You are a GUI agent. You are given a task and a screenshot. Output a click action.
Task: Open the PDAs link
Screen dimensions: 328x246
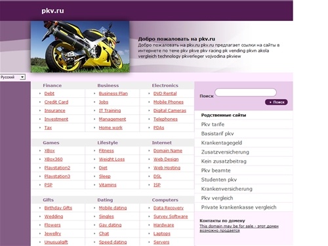(x=159, y=127)
